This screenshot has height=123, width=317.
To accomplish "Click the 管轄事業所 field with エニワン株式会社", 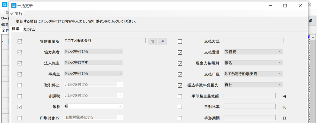I will pos(105,40).
